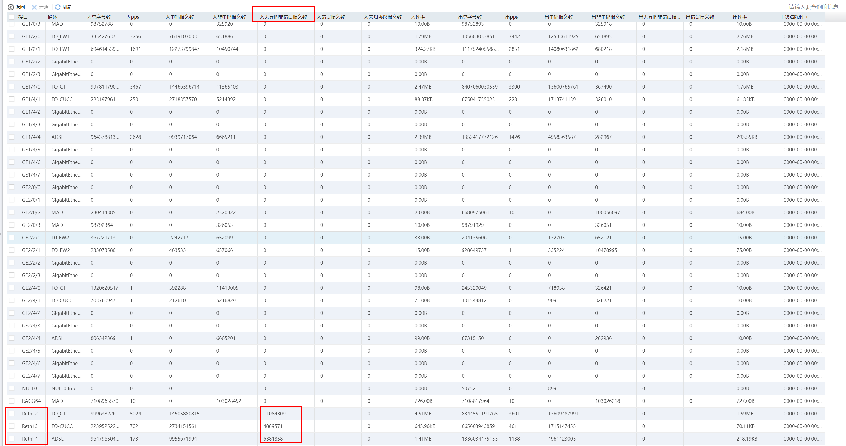Select the Reth13 TO-CUCC row
The width and height of the screenshot is (846, 446).
coord(62,426)
